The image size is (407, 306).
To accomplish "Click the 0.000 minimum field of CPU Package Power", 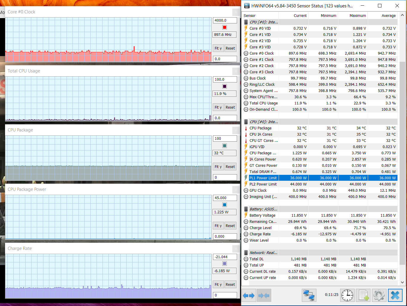I will (x=225, y=237).
